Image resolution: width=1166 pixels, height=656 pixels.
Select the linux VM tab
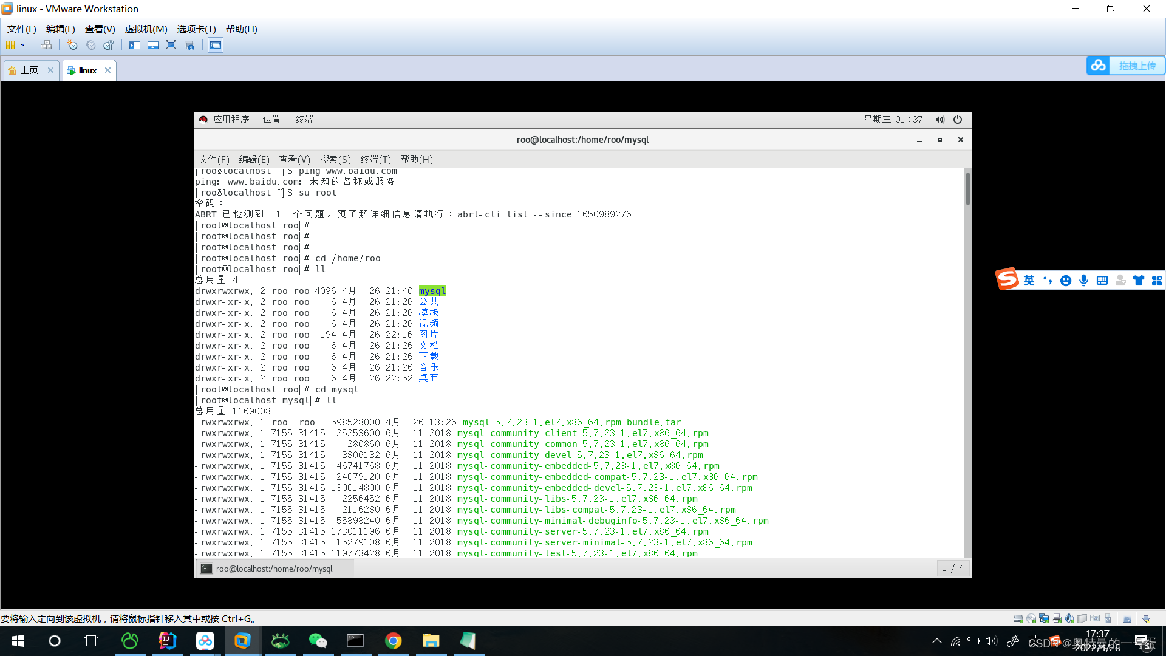coord(87,70)
